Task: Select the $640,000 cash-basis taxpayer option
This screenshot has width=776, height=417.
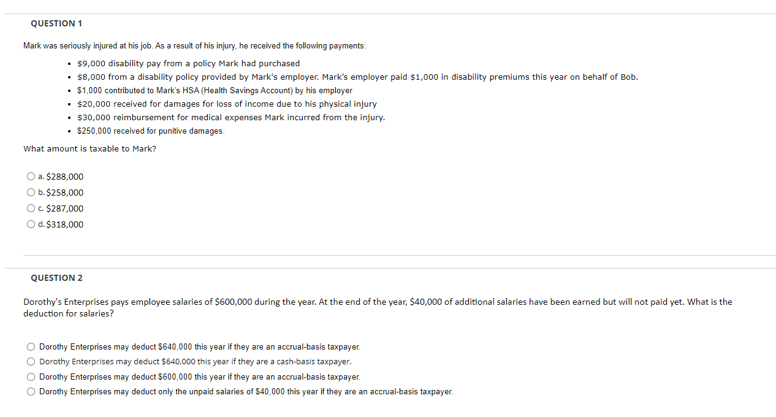Action: [30, 361]
